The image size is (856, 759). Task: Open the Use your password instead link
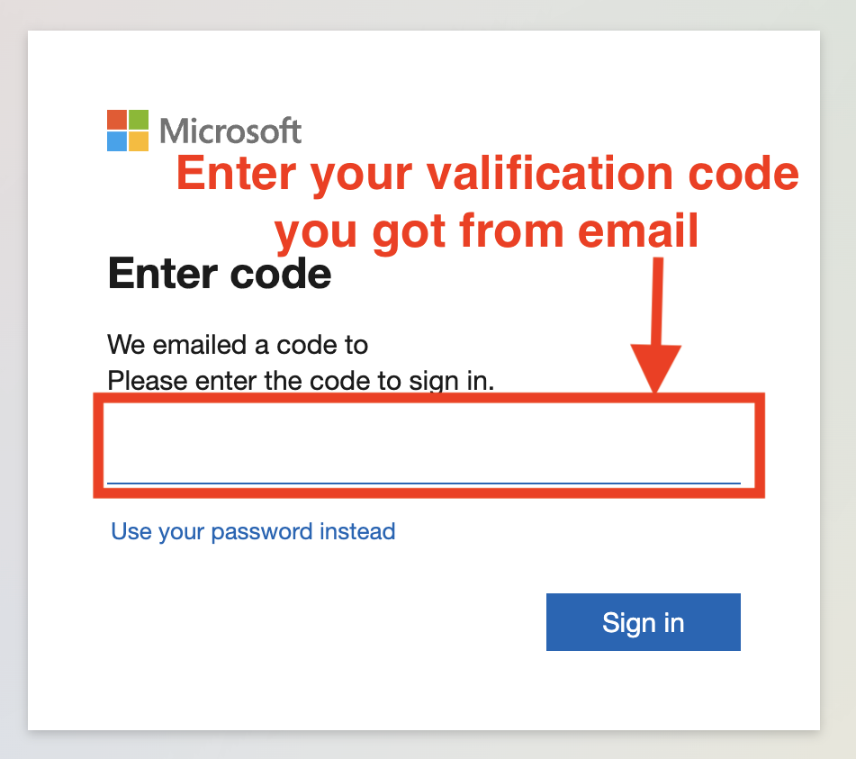tap(252, 531)
